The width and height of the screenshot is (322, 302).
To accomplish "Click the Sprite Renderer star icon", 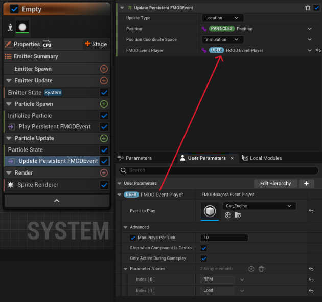I will [11, 185].
